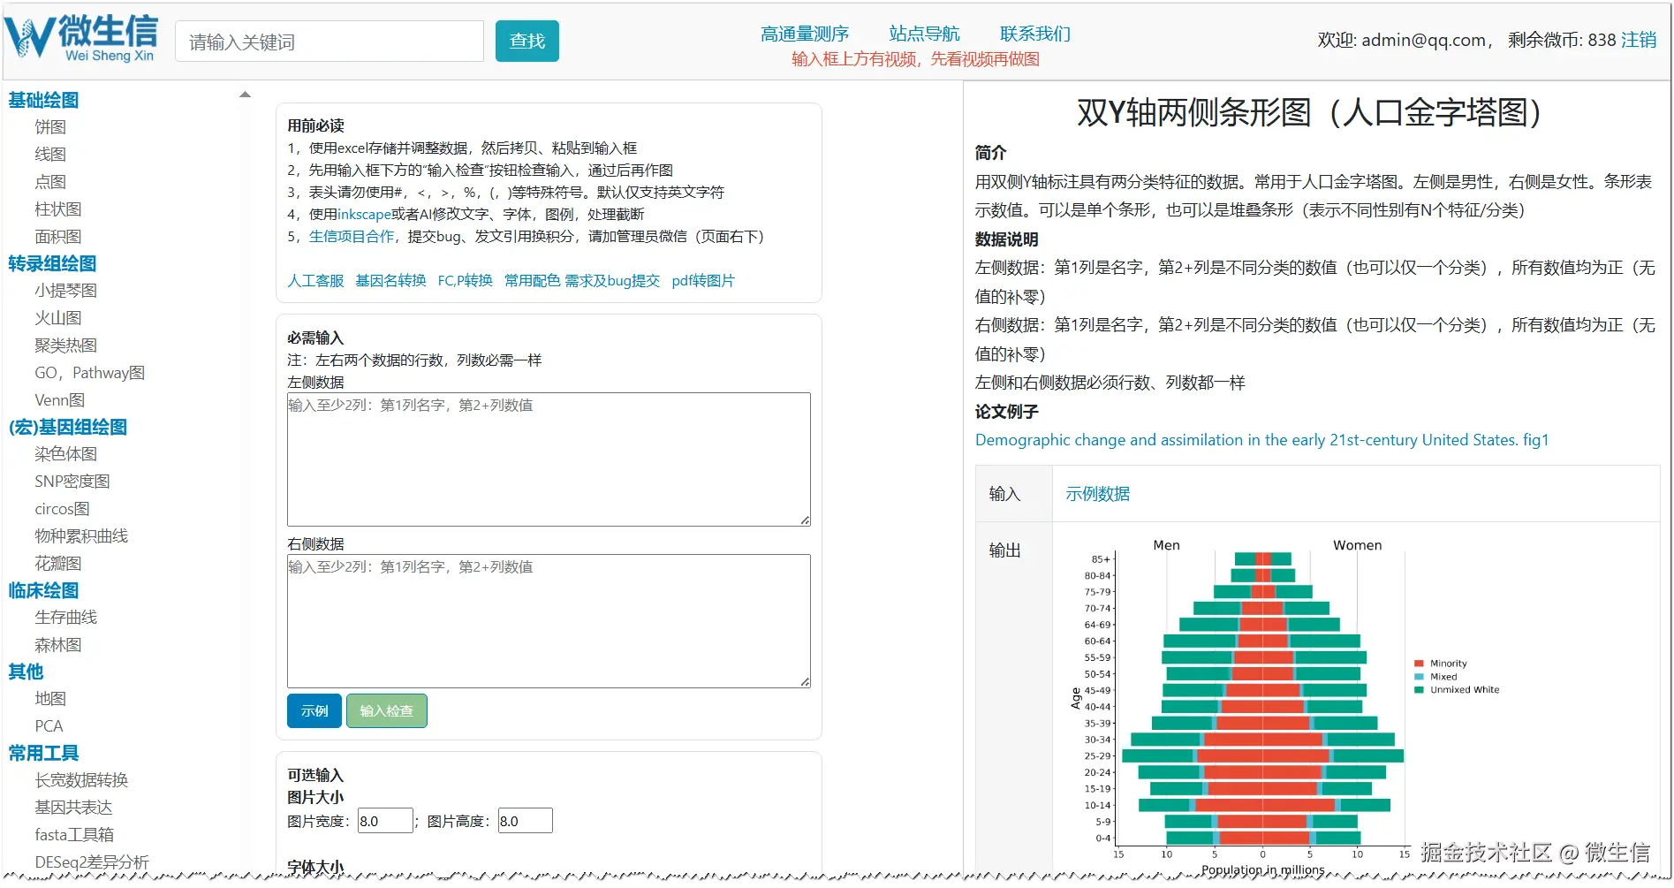Click the 左侧数据 textarea
The image size is (1674, 888).
(x=549, y=459)
